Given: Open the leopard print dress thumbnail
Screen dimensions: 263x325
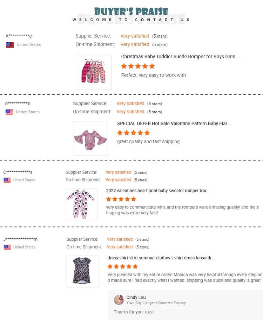Looking at the screenshot, I should 82,271.
